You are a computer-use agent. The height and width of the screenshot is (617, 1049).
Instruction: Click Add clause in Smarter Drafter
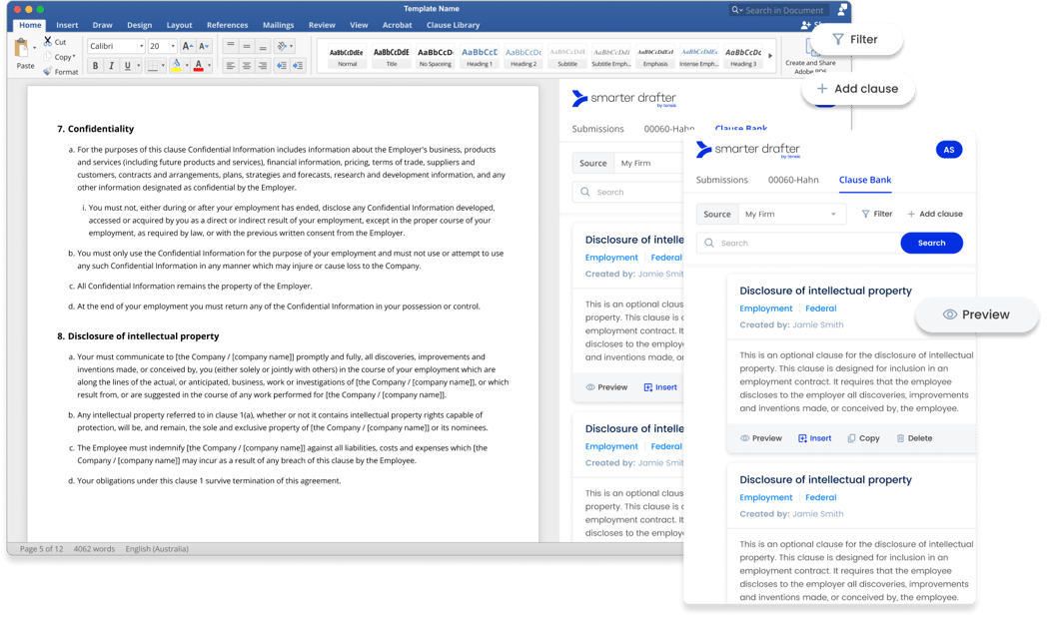pyautogui.click(x=935, y=213)
